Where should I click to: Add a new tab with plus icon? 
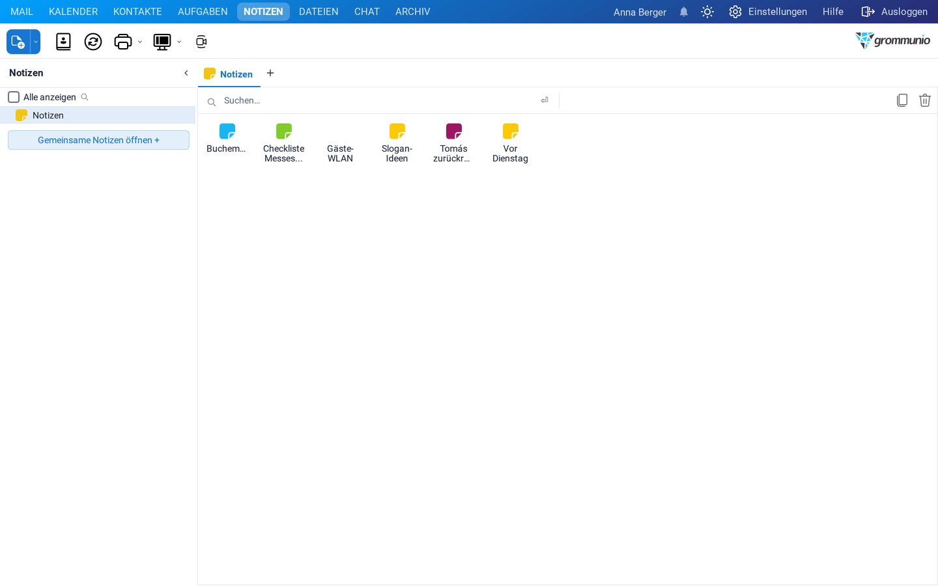pyautogui.click(x=270, y=73)
